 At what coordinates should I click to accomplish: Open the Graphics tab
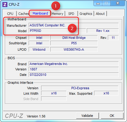tap(86, 14)
